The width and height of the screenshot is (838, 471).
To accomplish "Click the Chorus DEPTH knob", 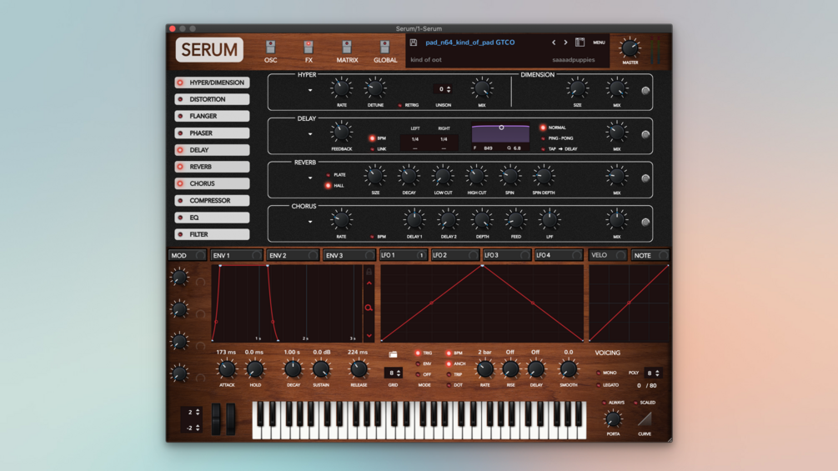I will click(482, 219).
